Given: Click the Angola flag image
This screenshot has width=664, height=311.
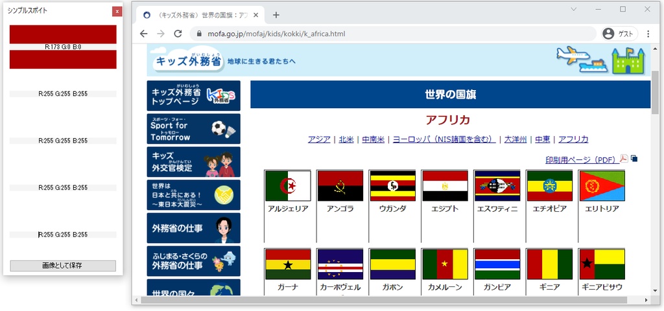Looking at the screenshot, I should [340, 186].
